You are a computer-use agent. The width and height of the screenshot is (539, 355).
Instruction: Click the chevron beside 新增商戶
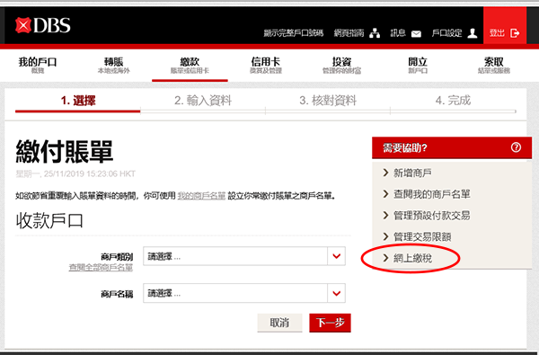[385, 173]
